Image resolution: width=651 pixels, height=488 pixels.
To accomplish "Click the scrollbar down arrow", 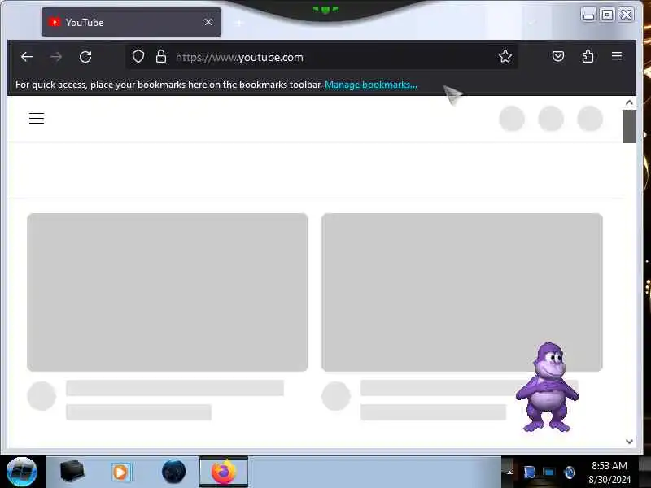I will point(629,442).
